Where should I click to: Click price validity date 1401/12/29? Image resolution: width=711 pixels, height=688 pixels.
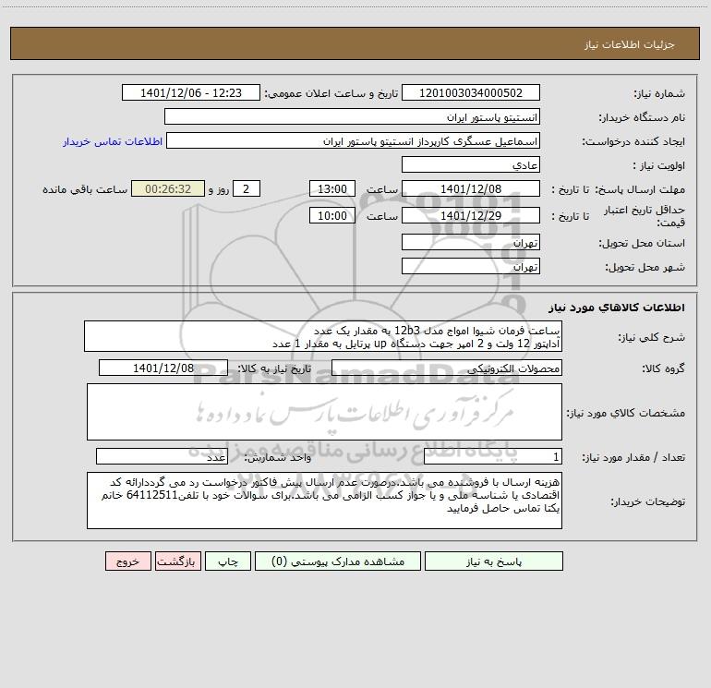pos(471,215)
